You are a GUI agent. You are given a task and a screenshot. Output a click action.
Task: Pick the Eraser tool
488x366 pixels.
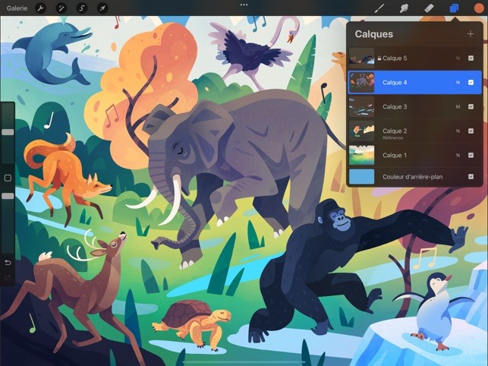point(429,8)
